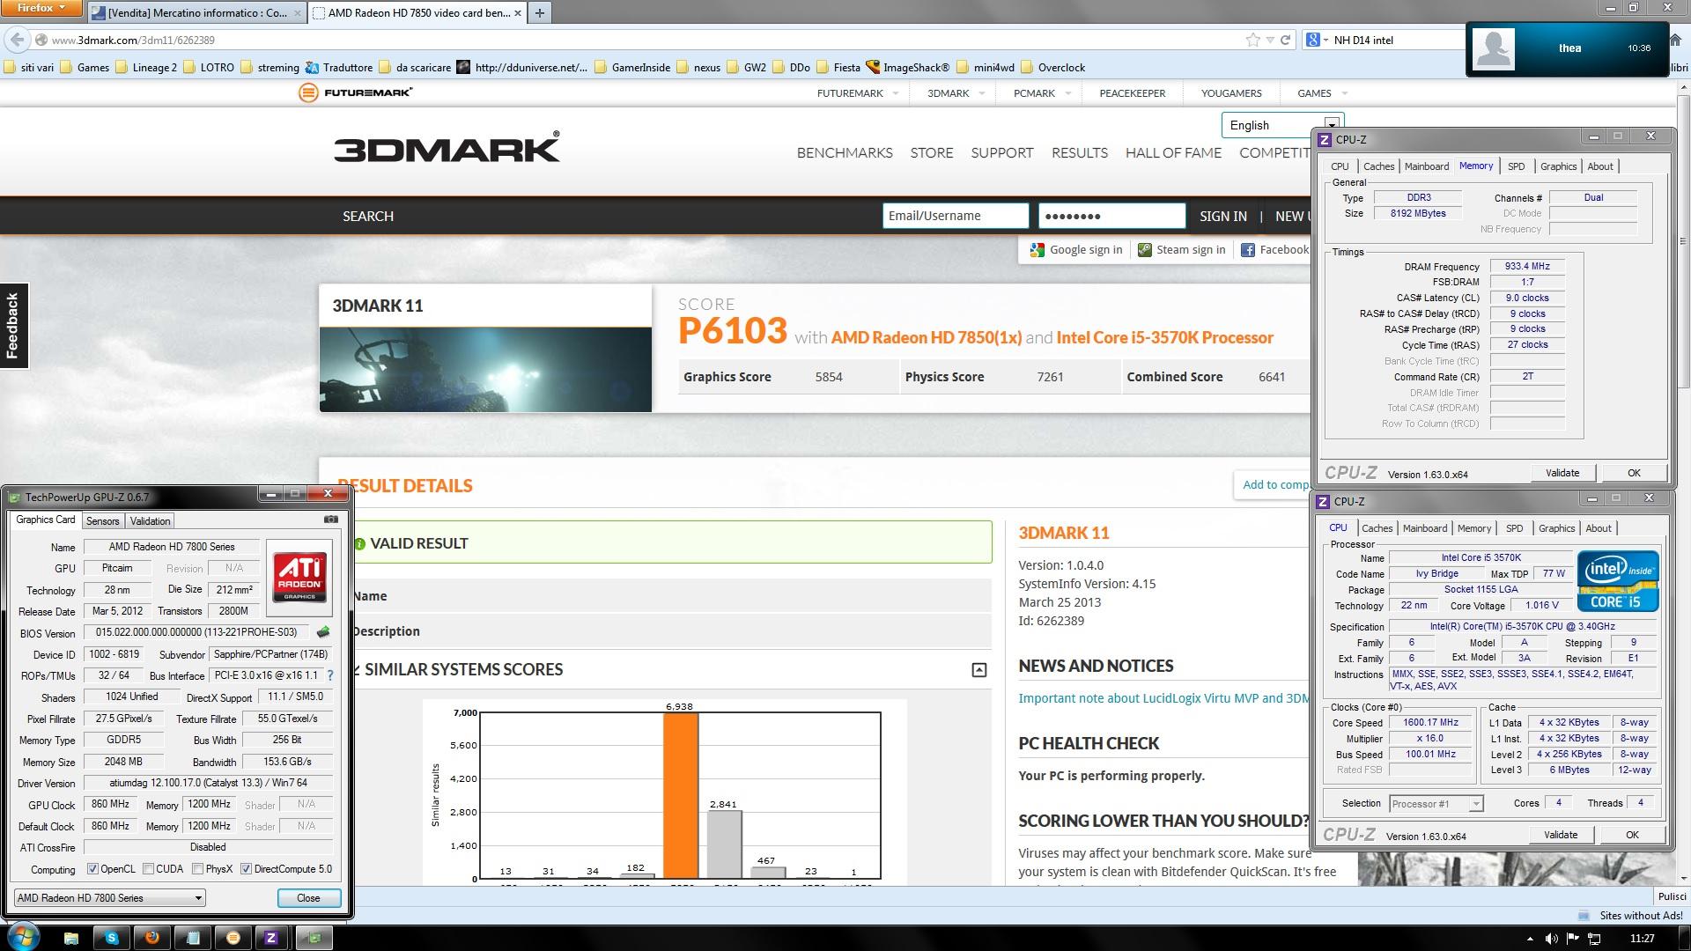
Task: Click the Steam sign in icon
Action: click(x=1145, y=250)
